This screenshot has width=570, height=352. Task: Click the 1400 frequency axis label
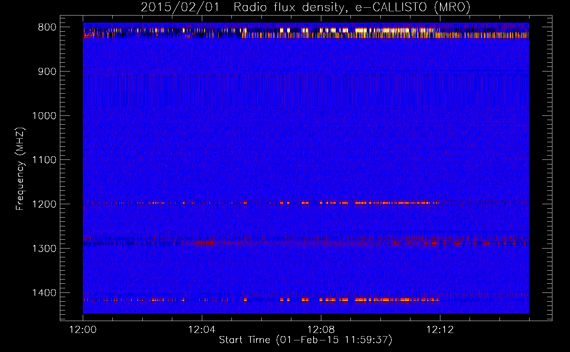click(x=44, y=293)
